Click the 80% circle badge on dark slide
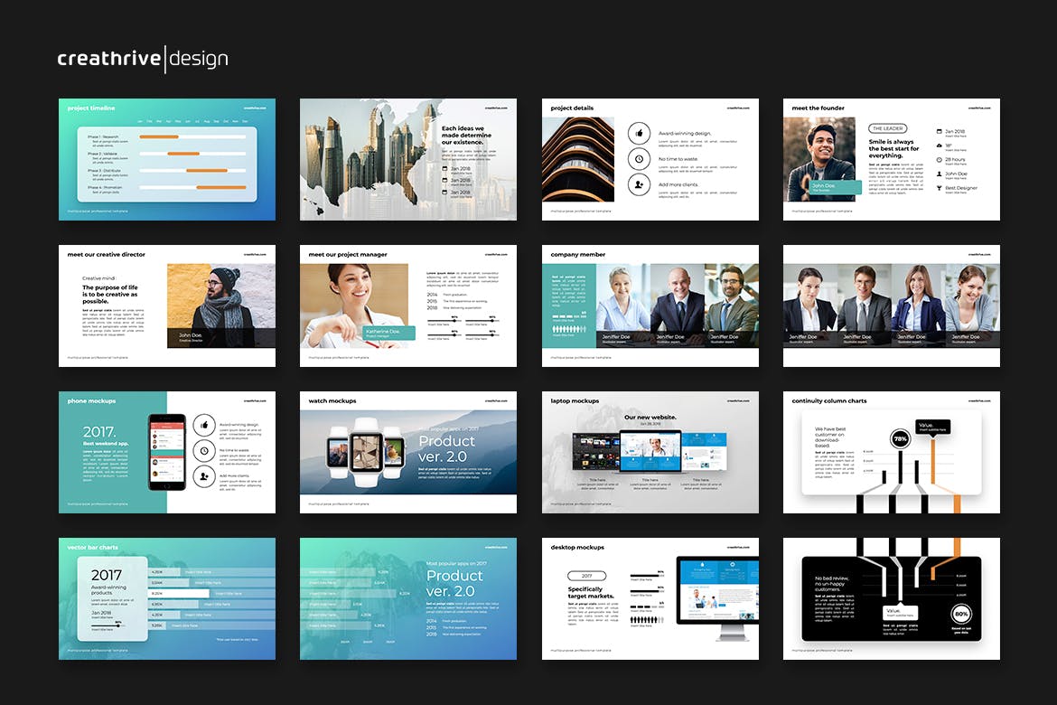Screen dimensions: 1057x705 pyautogui.click(x=961, y=616)
